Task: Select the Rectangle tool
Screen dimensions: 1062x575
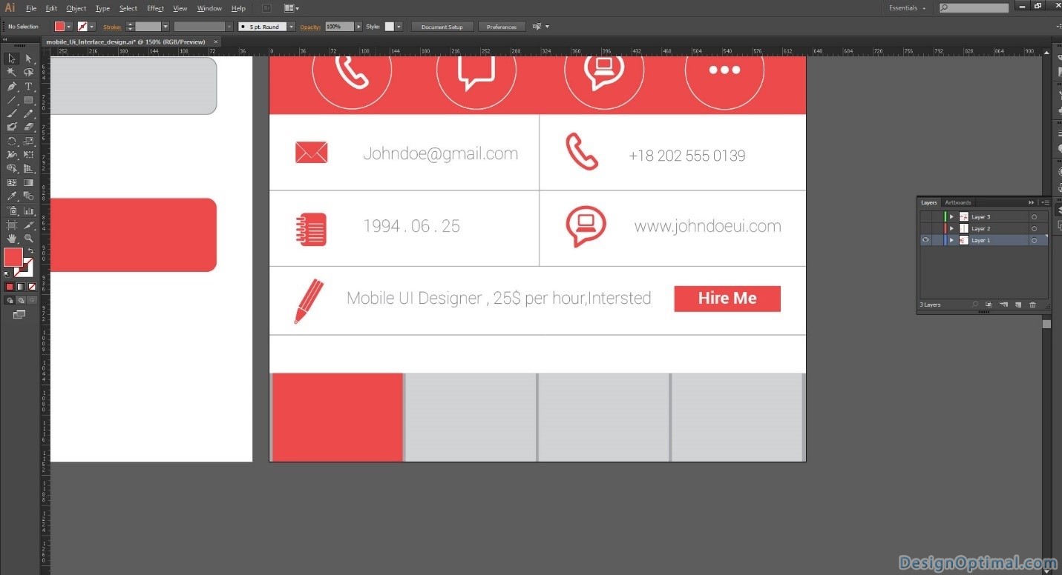Action: (28, 99)
